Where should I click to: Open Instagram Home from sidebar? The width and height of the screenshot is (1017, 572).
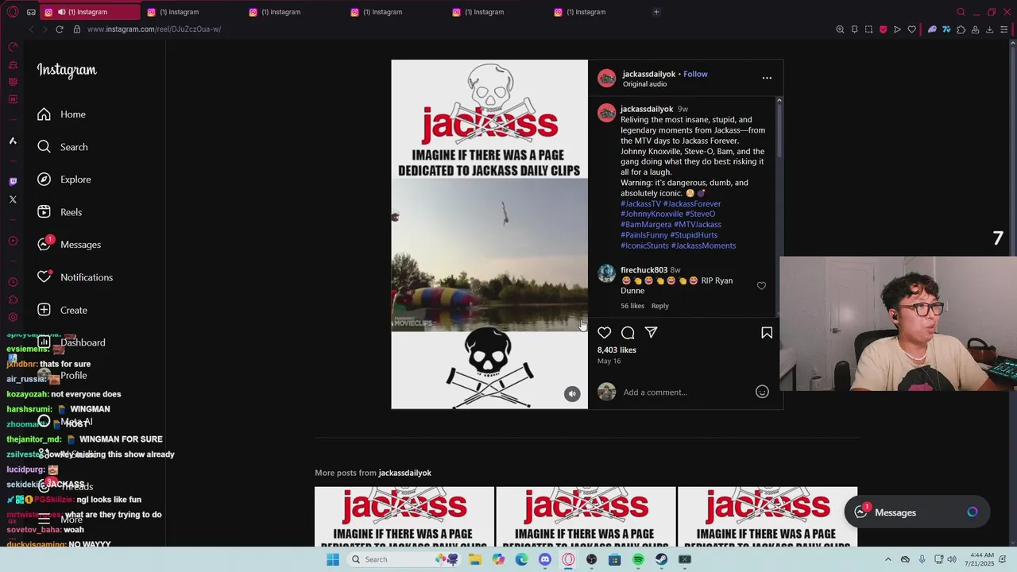(x=61, y=114)
